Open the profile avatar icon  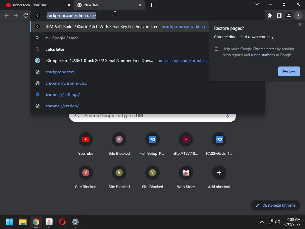(x=289, y=16)
